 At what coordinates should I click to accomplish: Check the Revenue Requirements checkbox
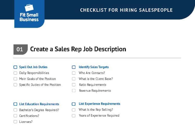click(x=74, y=91)
